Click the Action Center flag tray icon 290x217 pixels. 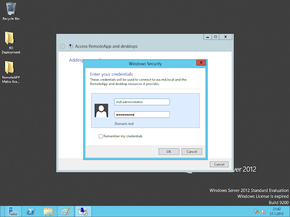pyautogui.click(x=257, y=212)
